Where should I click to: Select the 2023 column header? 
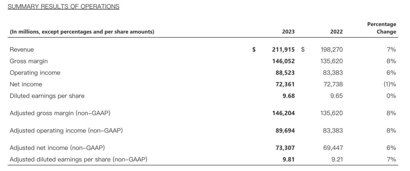coord(288,32)
